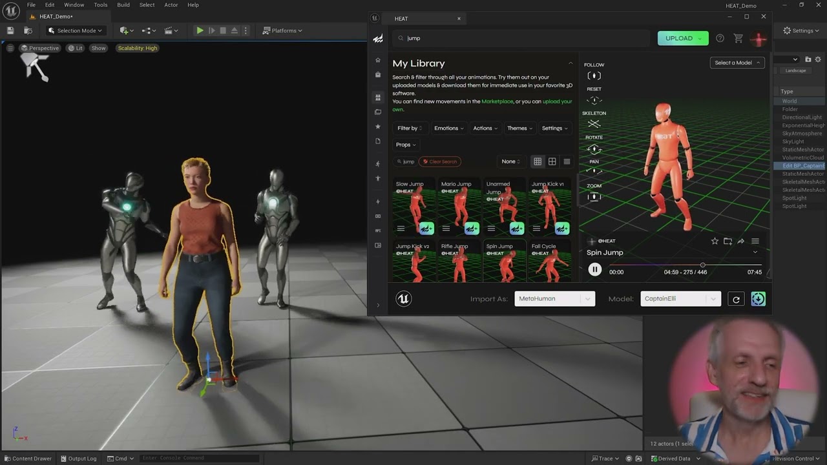Toggle the SKELETON display icon
Image resolution: width=827 pixels, height=465 pixels.
pyautogui.click(x=594, y=124)
